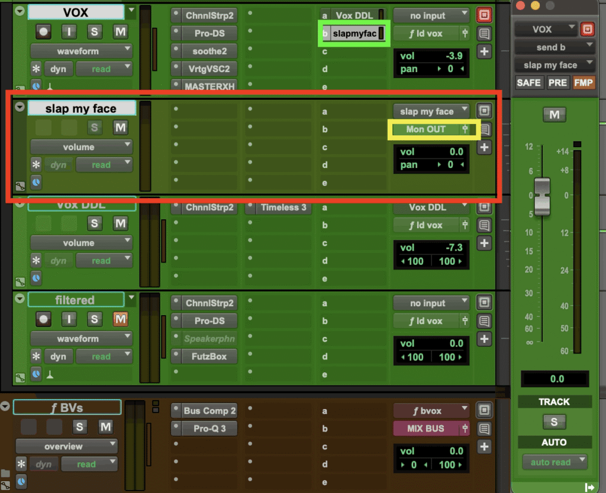Add plus icon on slap my face
Screen dimensions: 606x493
point(484,147)
